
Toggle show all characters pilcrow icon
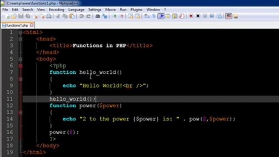[x=154, y=16]
